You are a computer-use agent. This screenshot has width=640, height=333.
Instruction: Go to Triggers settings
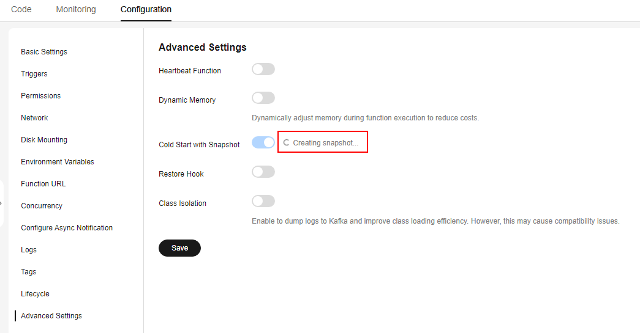coord(34,74)
